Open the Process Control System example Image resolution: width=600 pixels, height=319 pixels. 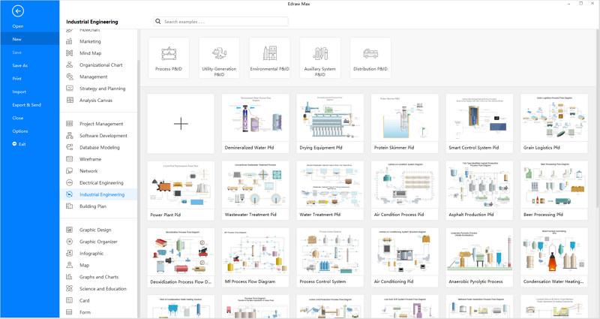[x=330, y=257]
